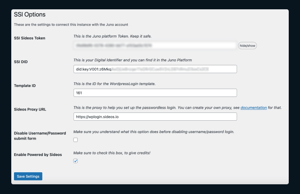300x194 pixels.
Task: Click the SSI Sideos Token input field
Action: (x=155, y=45)
